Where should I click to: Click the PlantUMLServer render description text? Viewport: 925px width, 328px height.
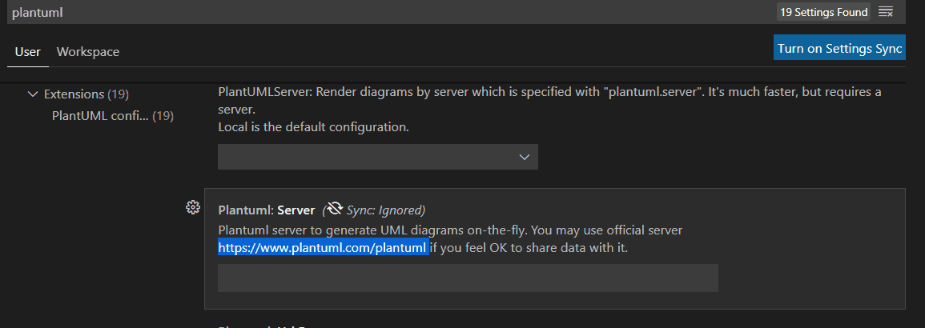(x=549, y=91)
